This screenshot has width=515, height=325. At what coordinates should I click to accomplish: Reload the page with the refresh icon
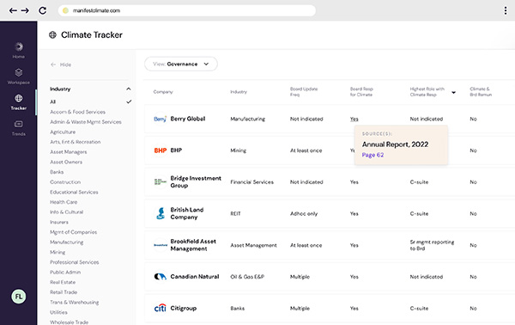coord(42,10)
